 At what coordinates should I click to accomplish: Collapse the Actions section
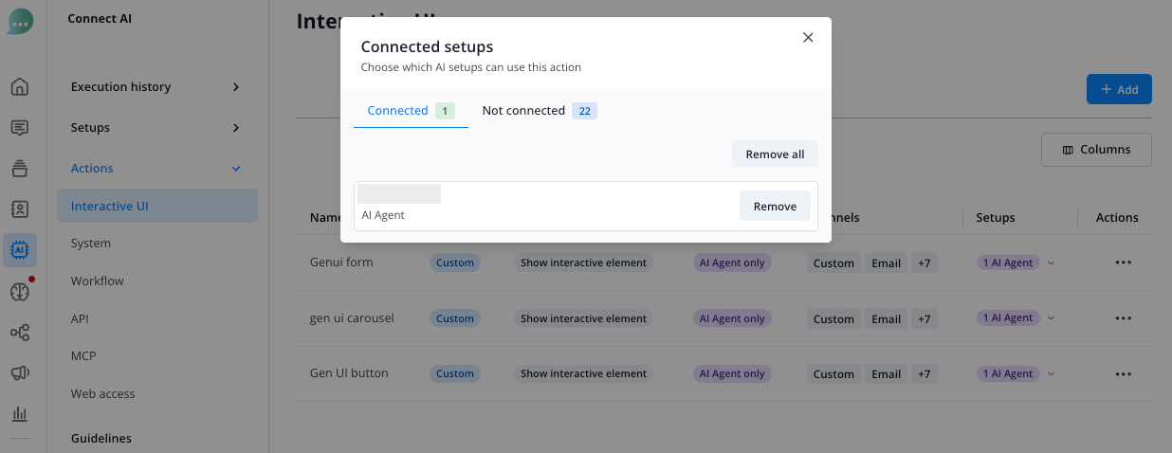[x=236, y=169]
